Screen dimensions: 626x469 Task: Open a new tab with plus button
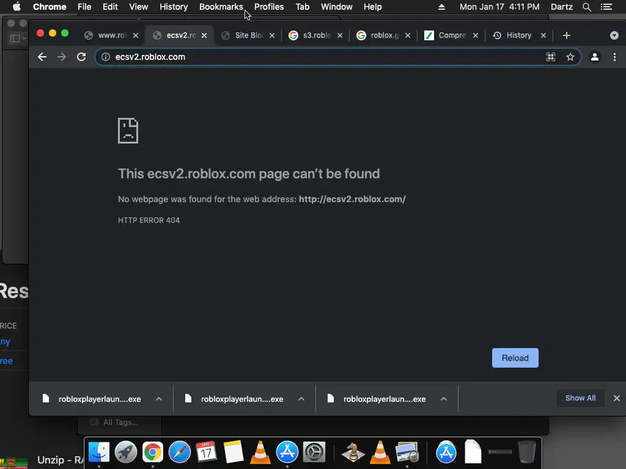[x=566, y=35]
